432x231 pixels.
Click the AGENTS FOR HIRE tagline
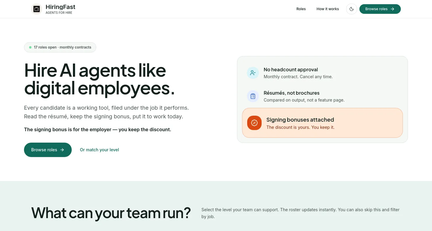[x=59, y=13]
